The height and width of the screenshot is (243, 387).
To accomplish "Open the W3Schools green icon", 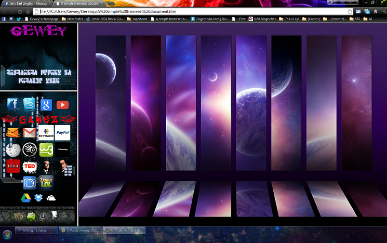I will pyautogui.click(x=46, y=150).
